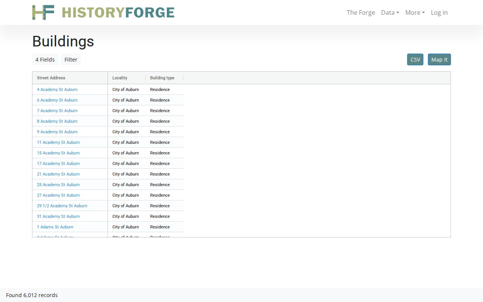Viewport: 483px width, 302px height.
Task: Click the HISTORYFORGE wordmark text
Action: (118, 12)
